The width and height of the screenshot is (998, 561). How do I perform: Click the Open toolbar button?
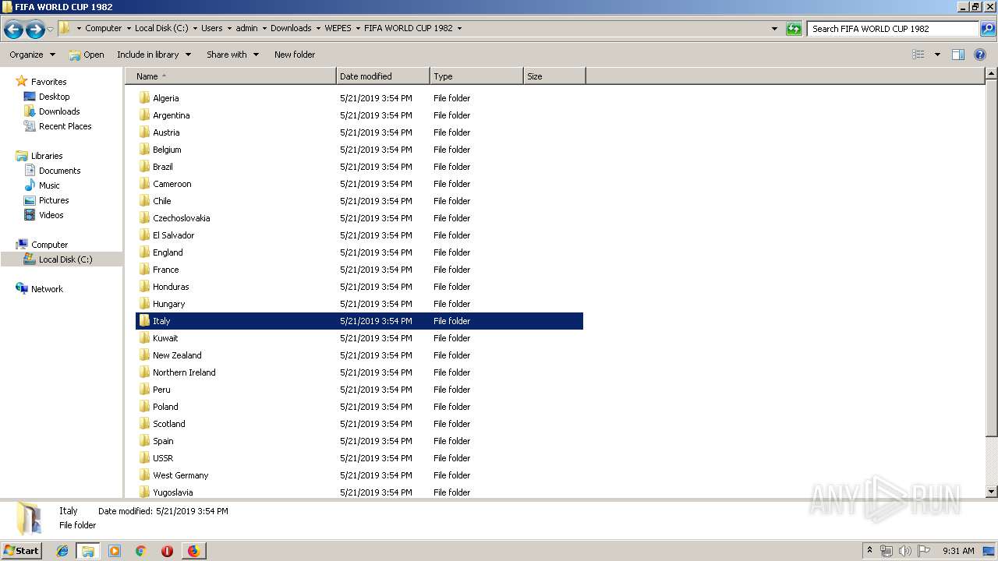[87, 55]
